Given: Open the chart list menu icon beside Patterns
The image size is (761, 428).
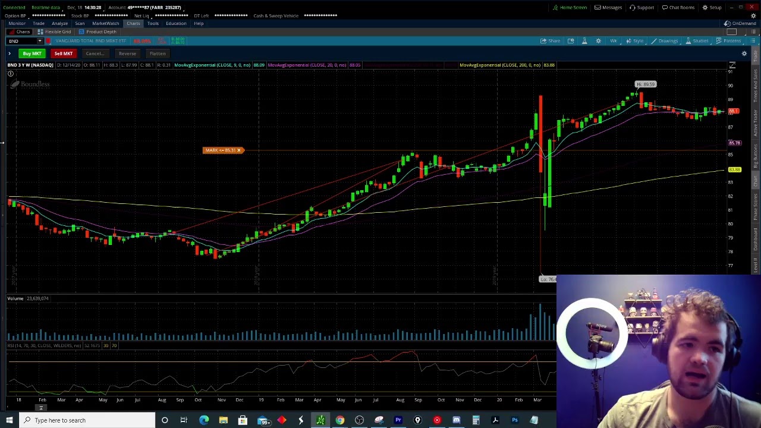Looking at the screenshot, I should (x=753, y=40).
